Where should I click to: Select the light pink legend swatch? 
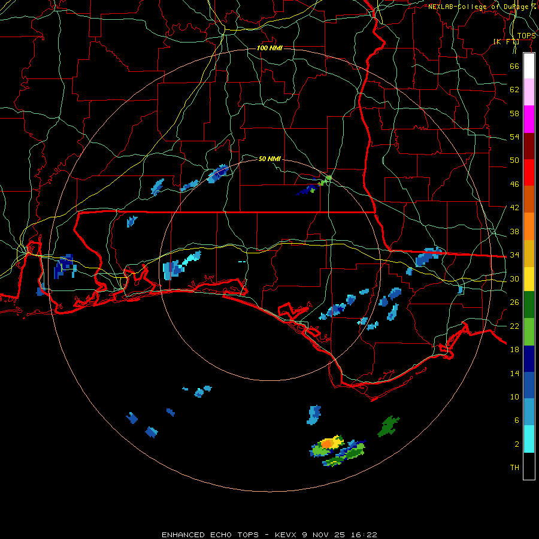tap(529, 92)
